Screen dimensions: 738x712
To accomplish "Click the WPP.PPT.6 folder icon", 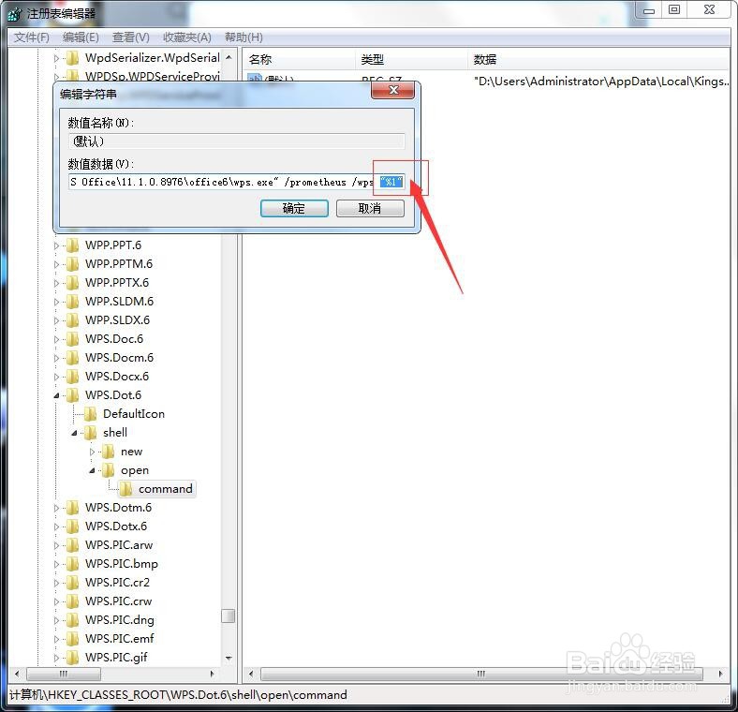I will (x=72, y=245).
